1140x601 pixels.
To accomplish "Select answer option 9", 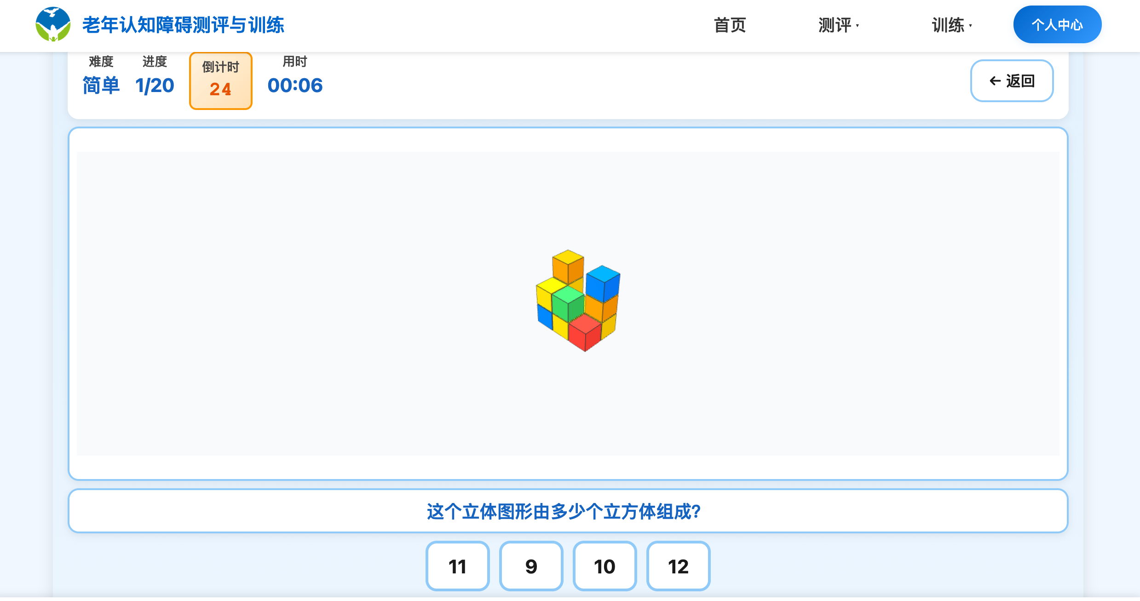I will [531, 566].
